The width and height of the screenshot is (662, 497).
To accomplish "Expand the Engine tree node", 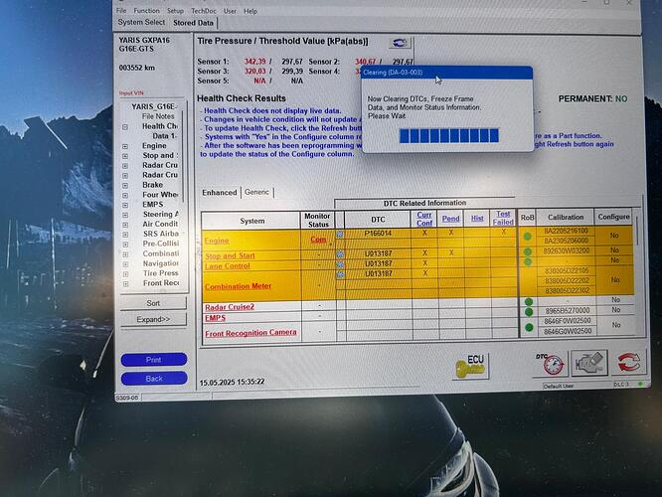I will tap(125, 146).
